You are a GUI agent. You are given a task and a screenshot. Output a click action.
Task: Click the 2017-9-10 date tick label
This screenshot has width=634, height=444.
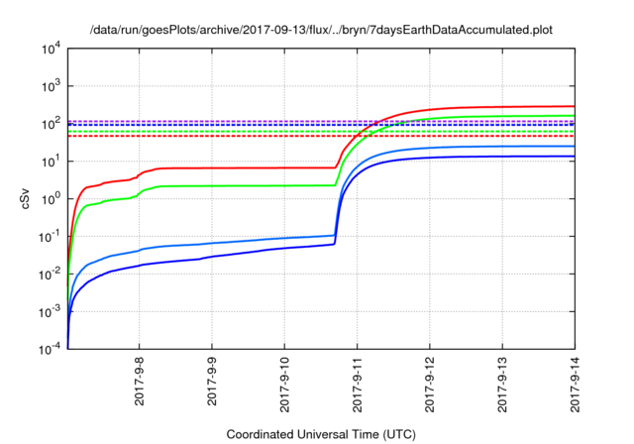[x=284, y=385]
